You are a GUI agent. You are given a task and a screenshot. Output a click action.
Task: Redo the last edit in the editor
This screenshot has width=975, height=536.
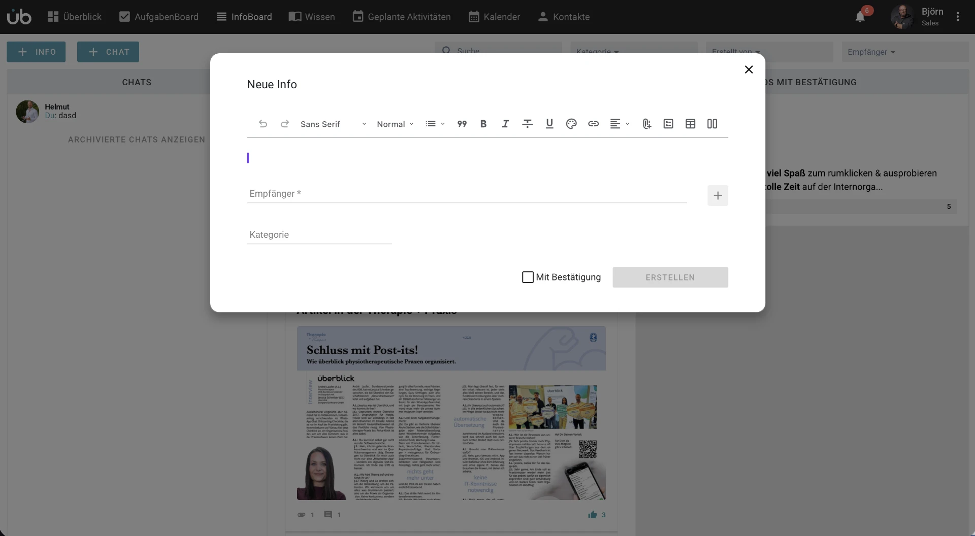285,124
